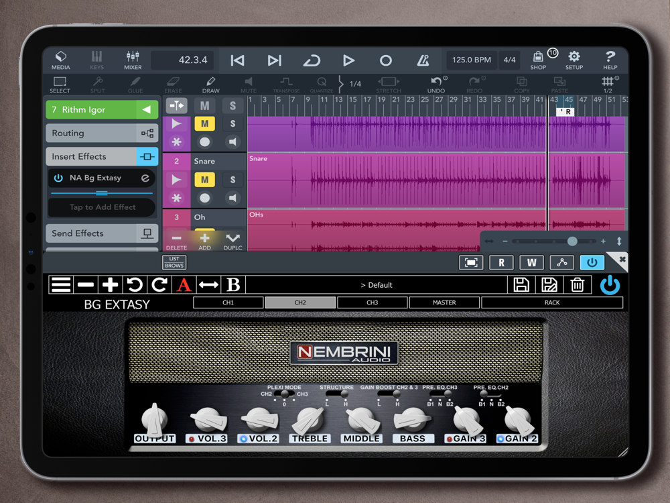Skip forward to next marker

point(274,60)
